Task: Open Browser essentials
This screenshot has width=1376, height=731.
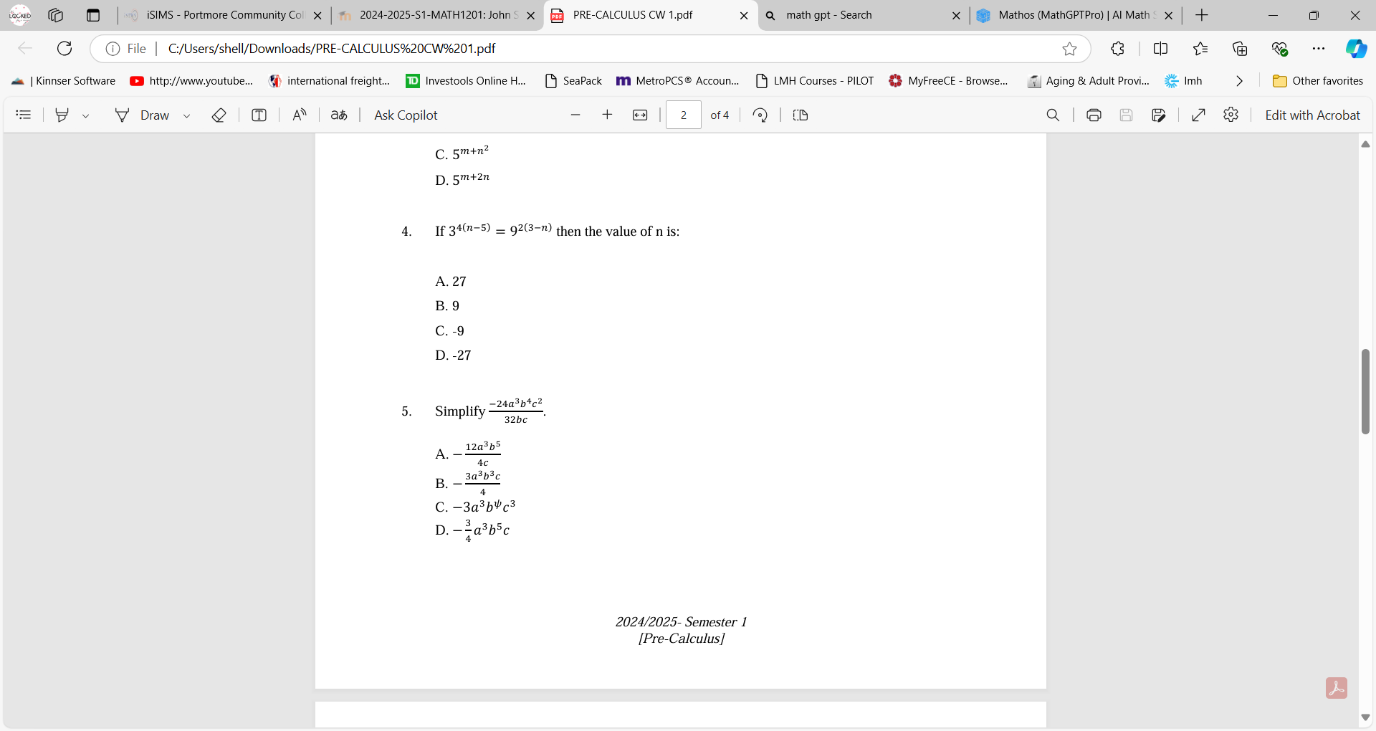Action: click(x=1280, y=49)
